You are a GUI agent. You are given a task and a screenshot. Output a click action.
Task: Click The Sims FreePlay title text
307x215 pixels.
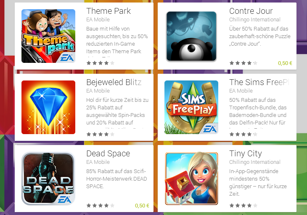[259, 82]
